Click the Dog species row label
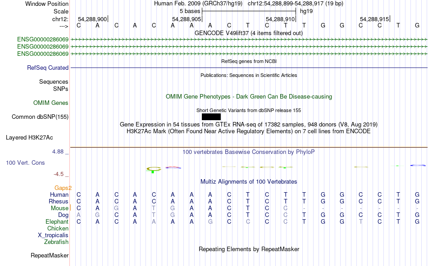The image size is (428, 266). coord(64,215)
